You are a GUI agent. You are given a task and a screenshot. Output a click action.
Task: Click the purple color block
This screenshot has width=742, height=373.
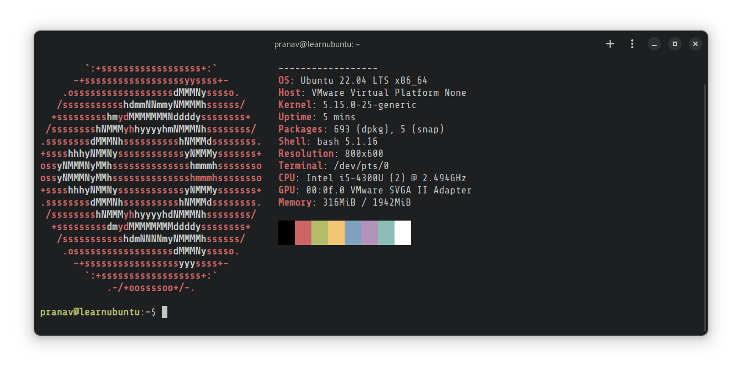[370, 232]
